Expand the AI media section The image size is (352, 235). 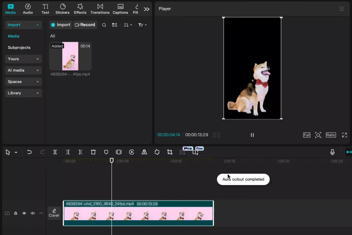[x=23, y=70]
